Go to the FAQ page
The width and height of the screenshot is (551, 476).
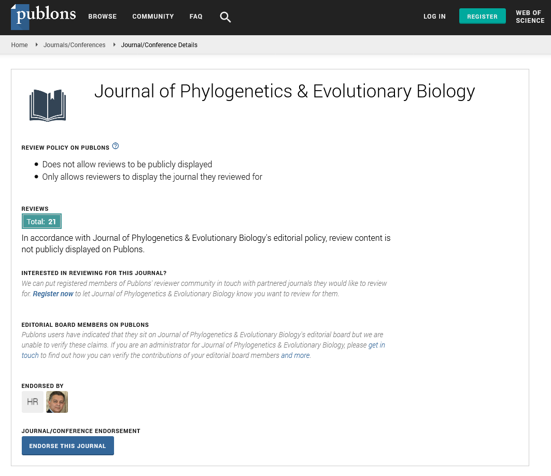click(196, 17)
